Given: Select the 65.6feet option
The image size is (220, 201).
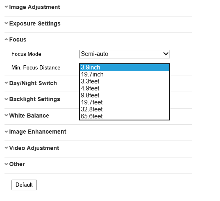Looking at the screenshot, I should coord(125,116).
